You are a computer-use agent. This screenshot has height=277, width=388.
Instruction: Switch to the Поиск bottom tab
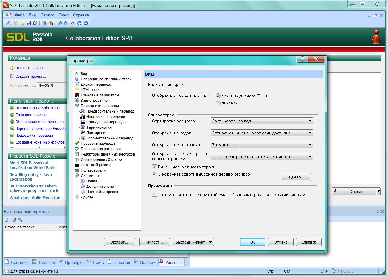[95, 262]
